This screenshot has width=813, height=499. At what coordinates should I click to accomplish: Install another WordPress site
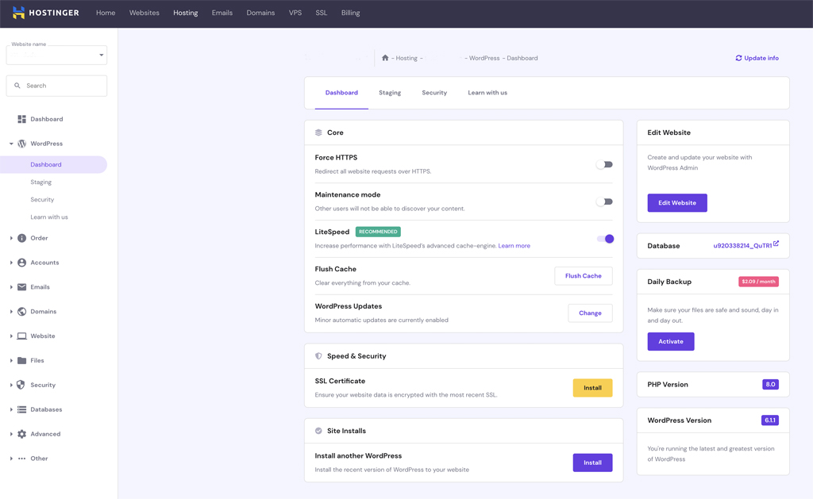coord(592,463)
